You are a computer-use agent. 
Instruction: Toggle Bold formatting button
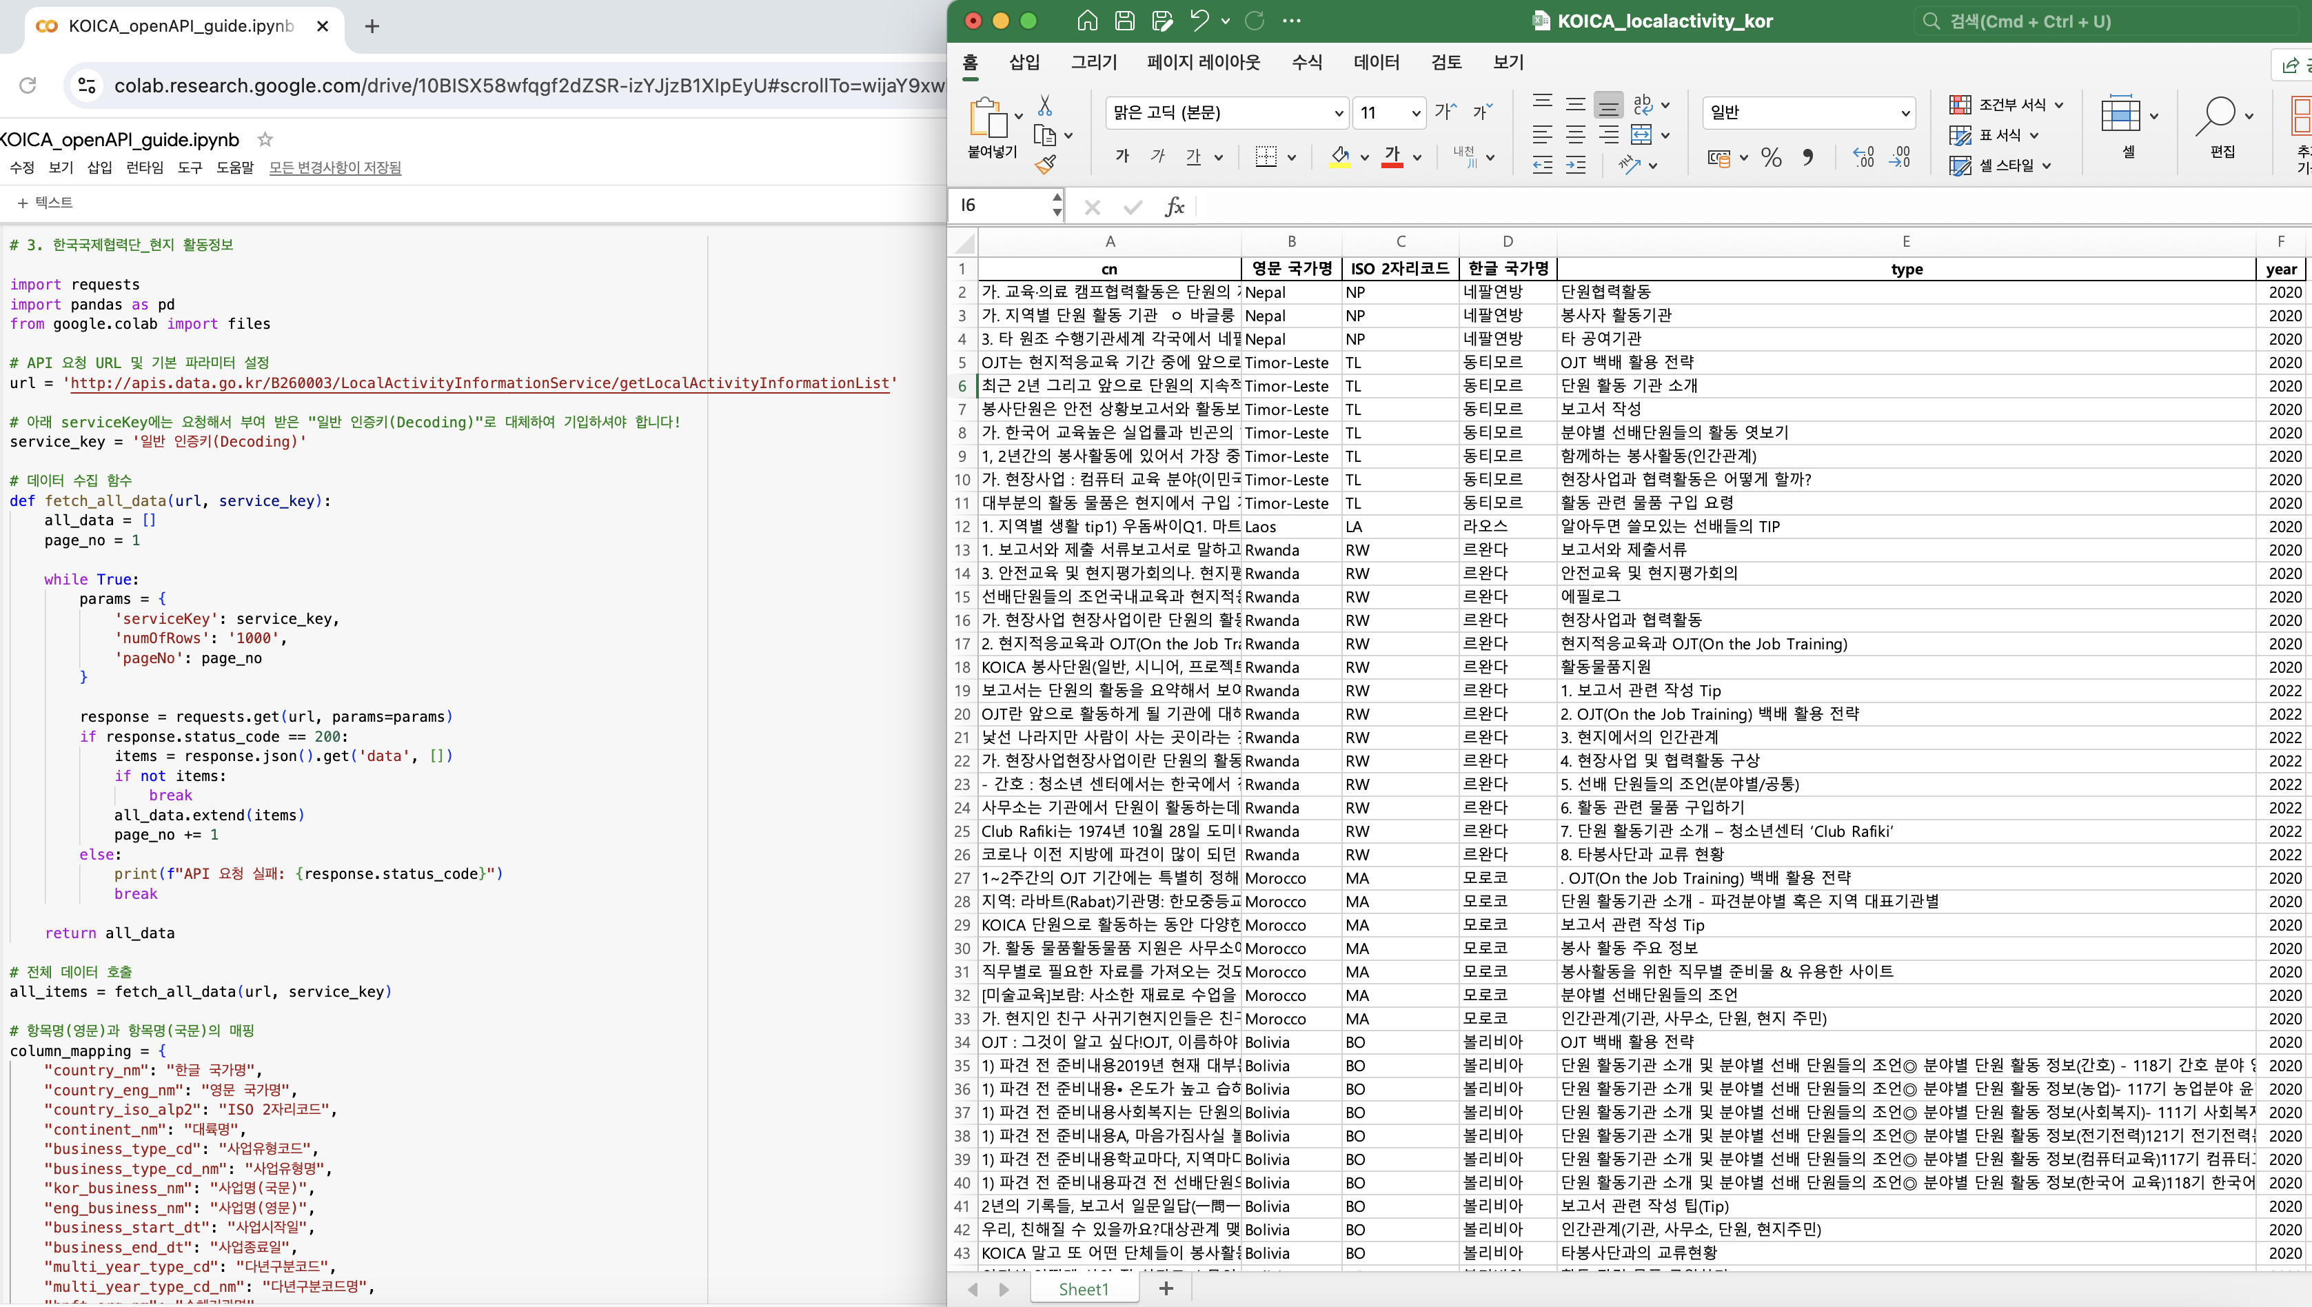tap(1122, 156)
